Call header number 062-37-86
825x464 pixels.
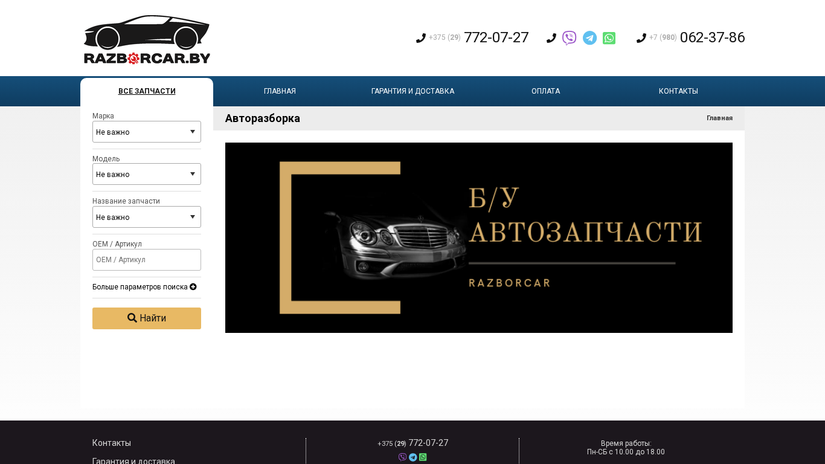pyautogui.click(x=713, y=37)
